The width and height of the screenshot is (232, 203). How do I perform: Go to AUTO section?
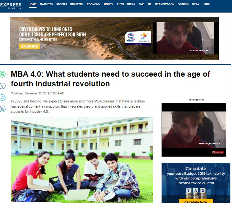(120, 4)
